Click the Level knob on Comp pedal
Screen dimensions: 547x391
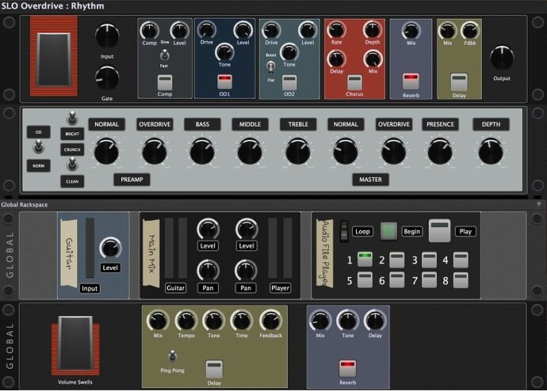coord(179,31)
